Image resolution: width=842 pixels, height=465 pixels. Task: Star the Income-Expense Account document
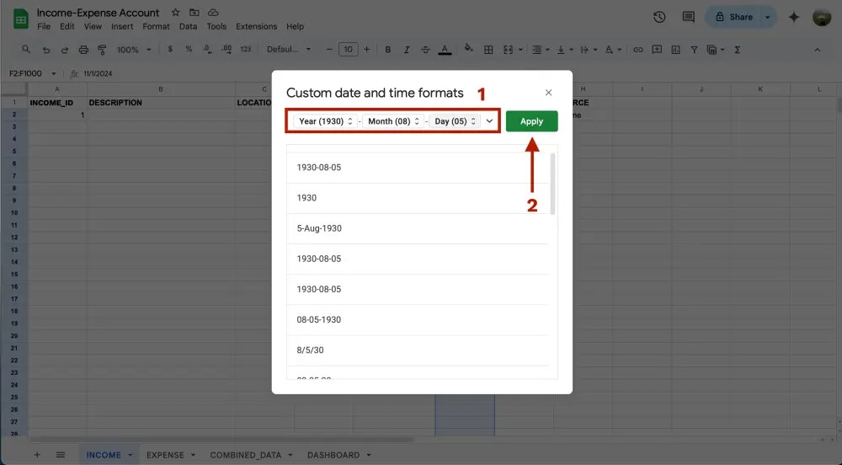click(x=175, y=13)
